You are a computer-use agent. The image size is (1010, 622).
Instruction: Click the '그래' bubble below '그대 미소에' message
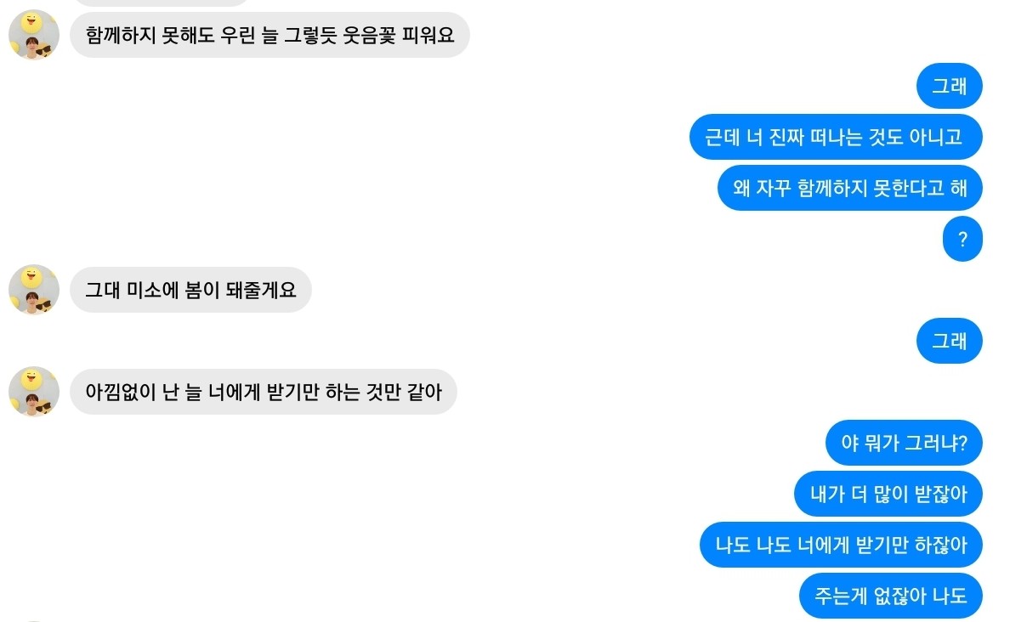949,341
